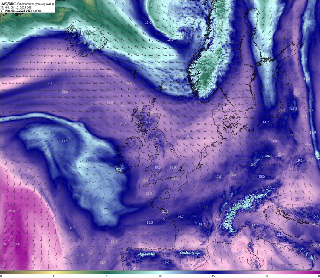This screenshot has width=320, height=278.
Task: Select the 15.7 value off Norway
Action: (x=185, y=33)
